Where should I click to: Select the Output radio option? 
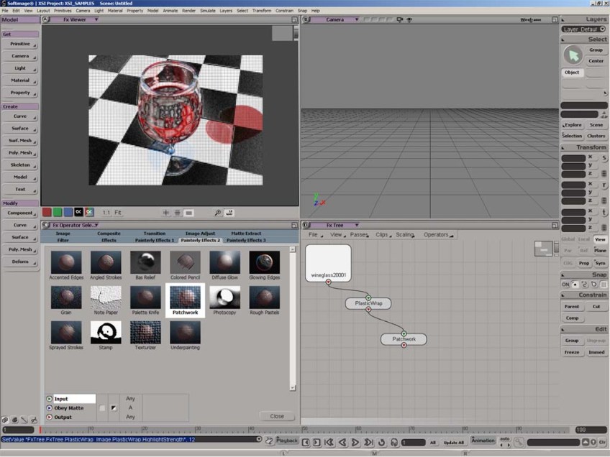click(x=50, y=417)
